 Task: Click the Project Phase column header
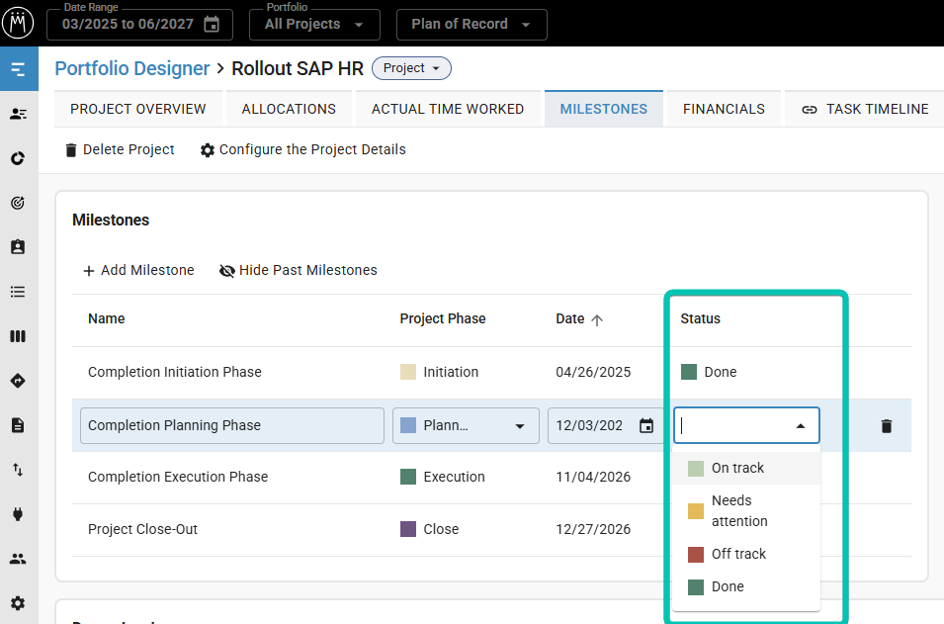coord(443,318)
